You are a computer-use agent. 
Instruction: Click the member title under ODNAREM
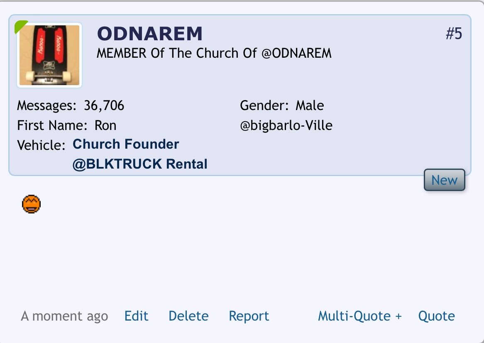(214, 53)
